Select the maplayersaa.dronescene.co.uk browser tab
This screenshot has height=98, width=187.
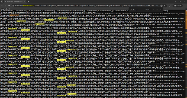pyautogui.click(x=15, y=2)
